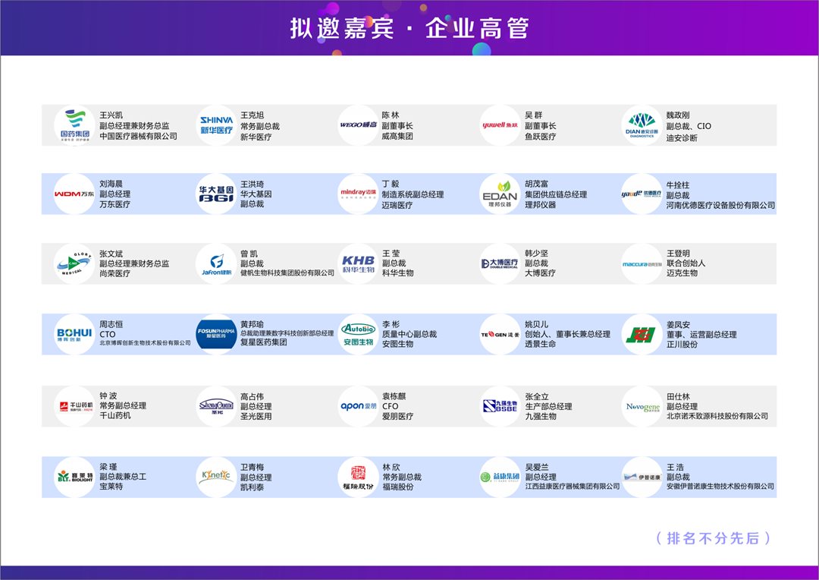Screen dimensions: 819x580
Task: Click the FOSUN PHARMA logo
Action: pyautogui.click(x=216, y=334)
